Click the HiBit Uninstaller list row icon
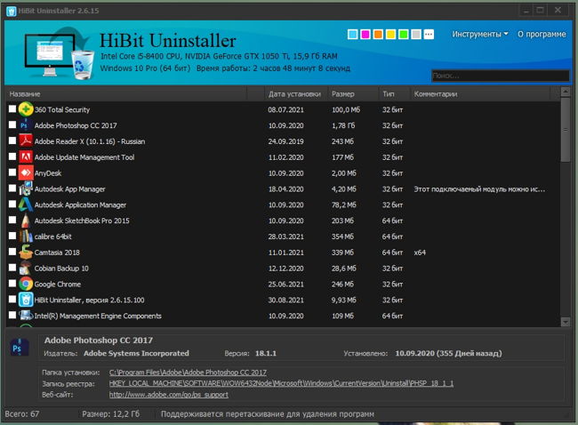The image size is (578, 425). [26, 300]
